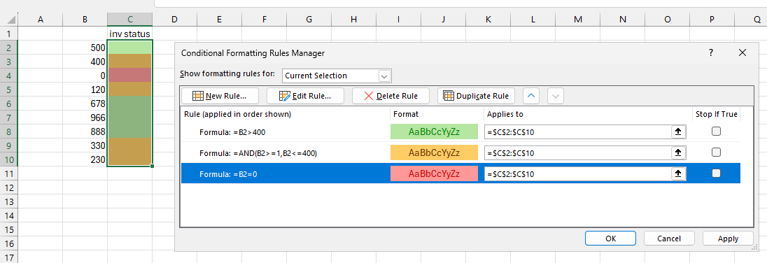
Task: Move rule up with arrow
Action: point(532,96)
